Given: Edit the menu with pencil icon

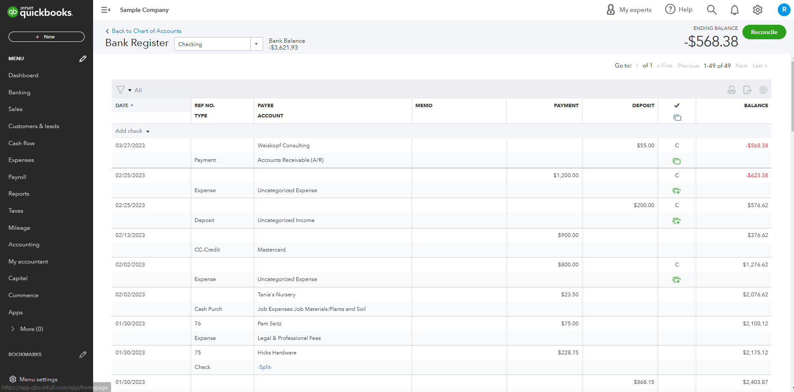Looking at the screenshot, I should [x=83, y=59].
